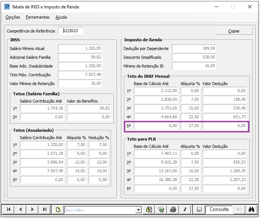The image size is (260, 219).
Task: Undo changes with the arrow icon
Action: (x=239, y=210)
